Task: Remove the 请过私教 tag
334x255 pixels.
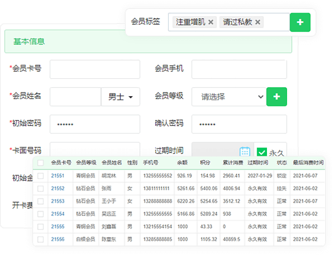Action: tap(257, 22)
